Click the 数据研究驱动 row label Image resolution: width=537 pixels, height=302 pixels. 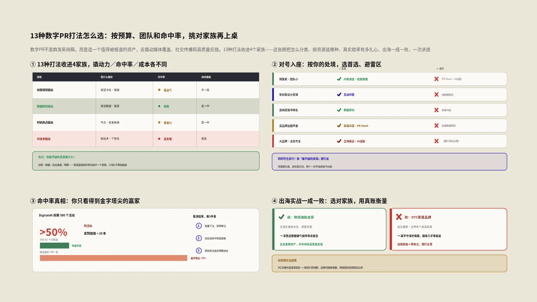tap(45, 106)
